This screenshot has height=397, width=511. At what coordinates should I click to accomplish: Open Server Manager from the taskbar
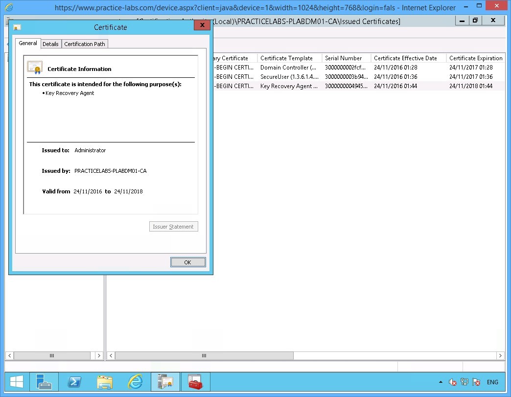click(x=44, y=381)
